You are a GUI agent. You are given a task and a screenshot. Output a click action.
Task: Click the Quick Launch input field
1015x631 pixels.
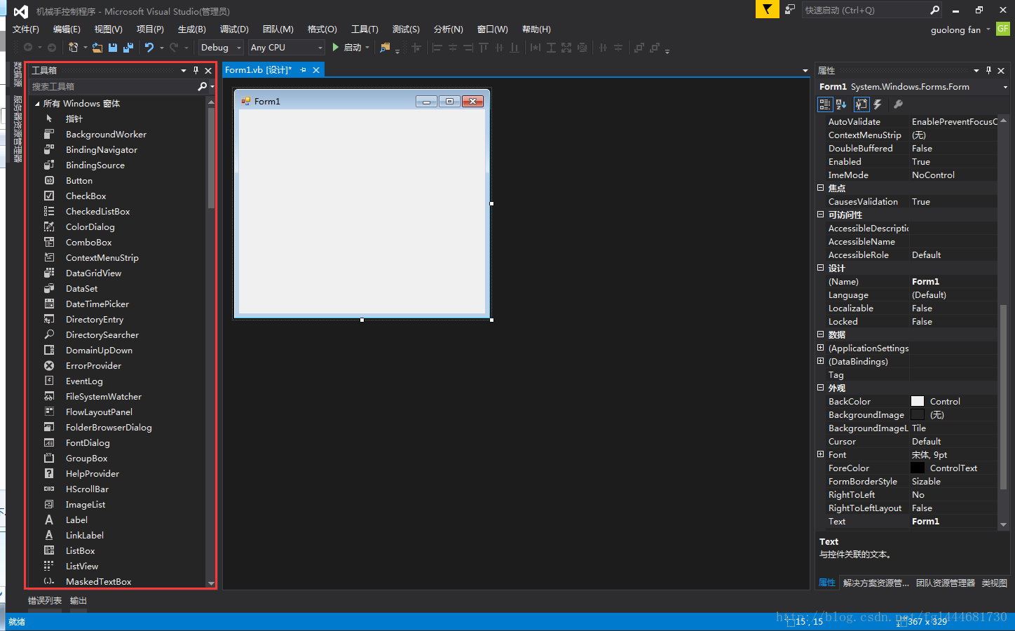coord(864,10)
